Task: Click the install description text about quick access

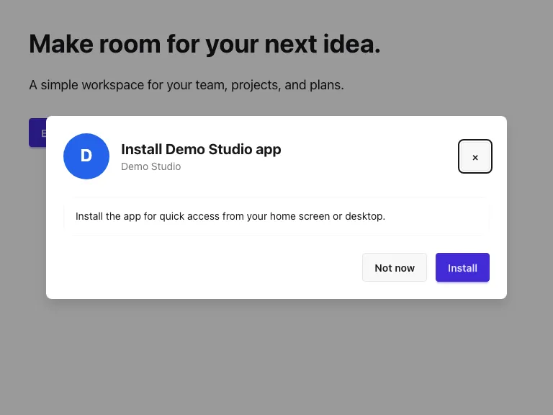Action: coord(230,216)
